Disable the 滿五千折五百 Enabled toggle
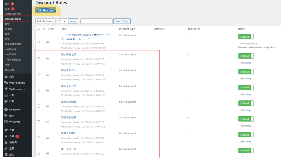 coord(246,88)
